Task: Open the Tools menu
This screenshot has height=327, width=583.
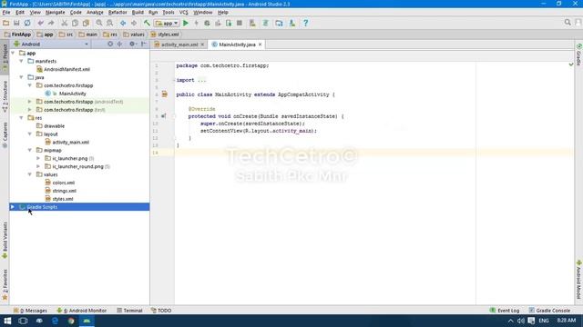Action: click(x=169, y=12)
